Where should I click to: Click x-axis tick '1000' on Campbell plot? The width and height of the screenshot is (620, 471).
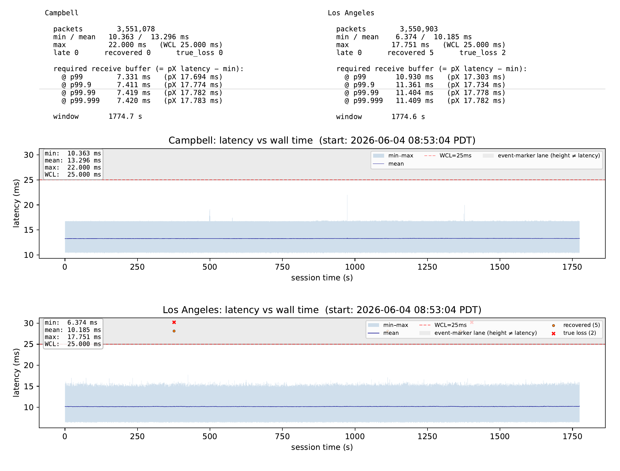pyautogui.click(x=355, y=267)
